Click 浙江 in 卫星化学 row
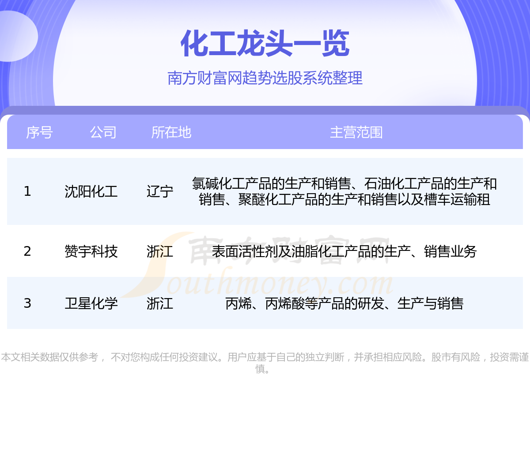The image size is (530, 463). [160, 303]
